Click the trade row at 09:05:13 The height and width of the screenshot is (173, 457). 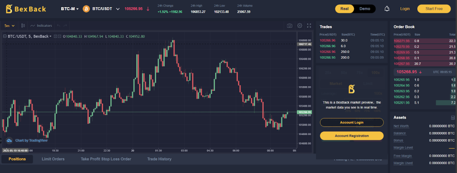352,41
